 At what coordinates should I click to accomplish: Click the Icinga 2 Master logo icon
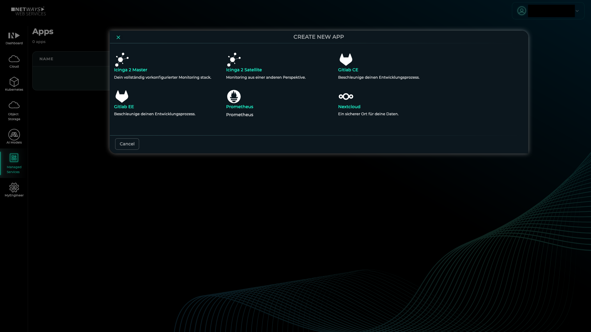pyautogui.click(x=122, y=60)
